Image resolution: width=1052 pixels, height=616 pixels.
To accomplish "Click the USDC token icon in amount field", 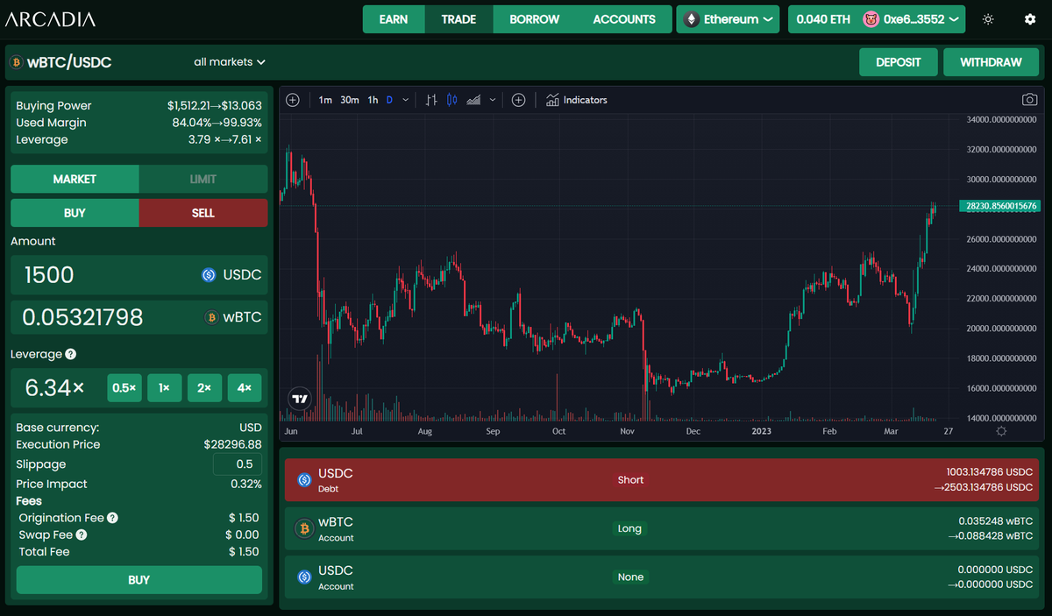I will point(209,275).
